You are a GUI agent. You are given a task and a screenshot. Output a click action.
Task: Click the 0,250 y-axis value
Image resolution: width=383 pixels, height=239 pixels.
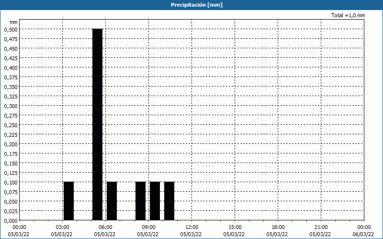(11, 125)
